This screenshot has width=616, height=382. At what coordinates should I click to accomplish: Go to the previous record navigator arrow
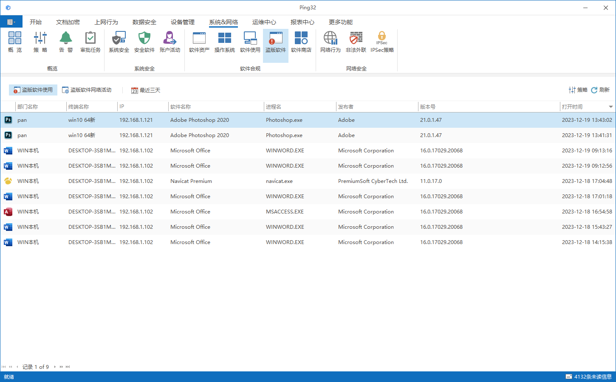tap(17, 367)
